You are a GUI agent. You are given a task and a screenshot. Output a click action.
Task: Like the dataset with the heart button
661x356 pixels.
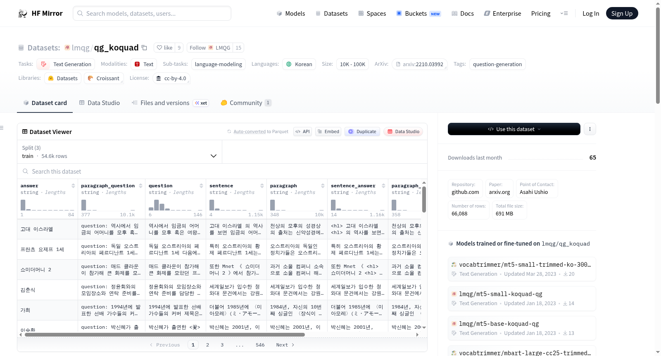click(164, 48)
